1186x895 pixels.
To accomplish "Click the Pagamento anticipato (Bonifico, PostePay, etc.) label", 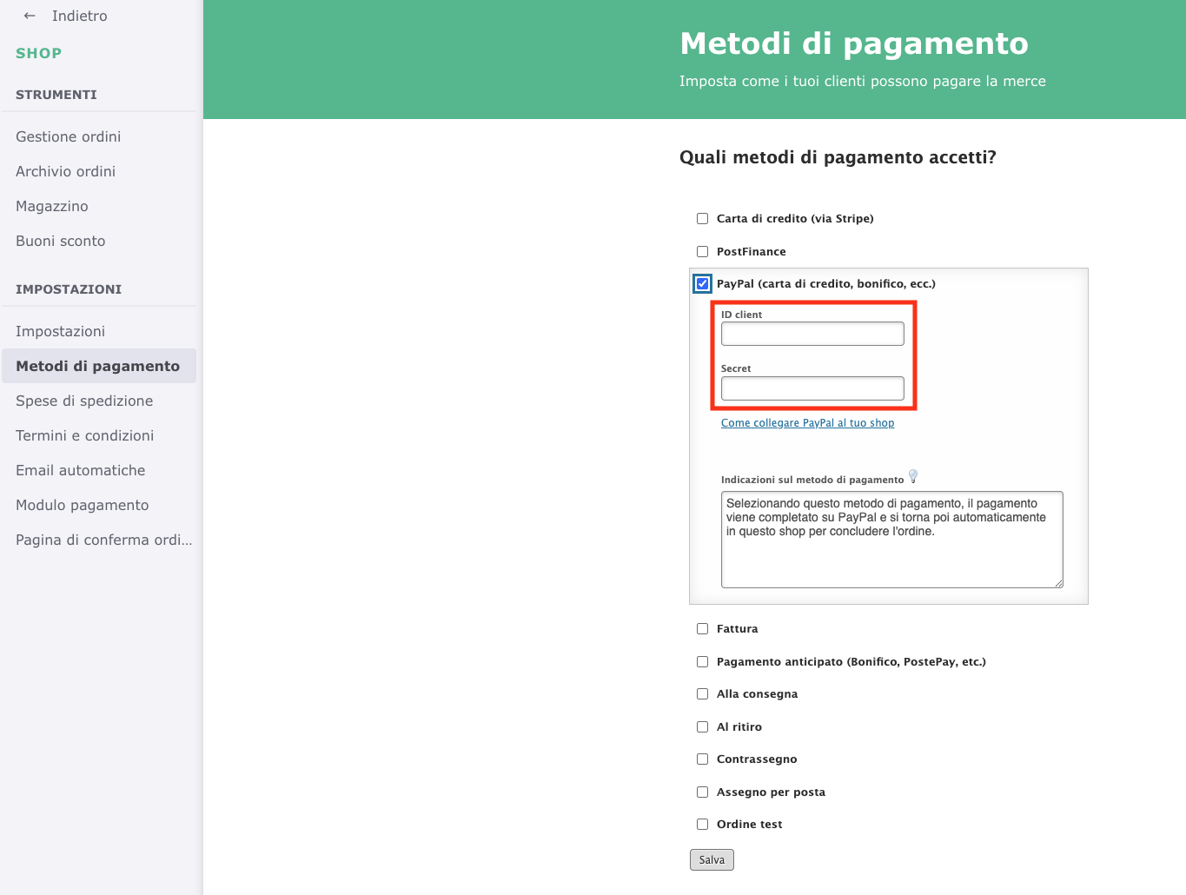I will [851, 662].
